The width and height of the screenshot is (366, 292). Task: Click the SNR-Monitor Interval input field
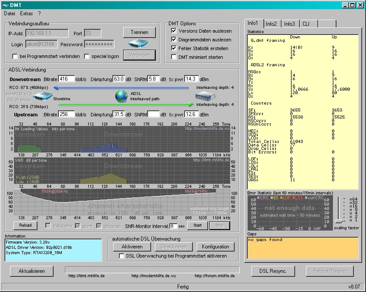point(174,226)
